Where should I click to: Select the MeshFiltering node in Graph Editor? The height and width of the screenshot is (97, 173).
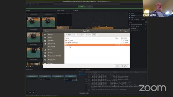click(x=58, y=77)
